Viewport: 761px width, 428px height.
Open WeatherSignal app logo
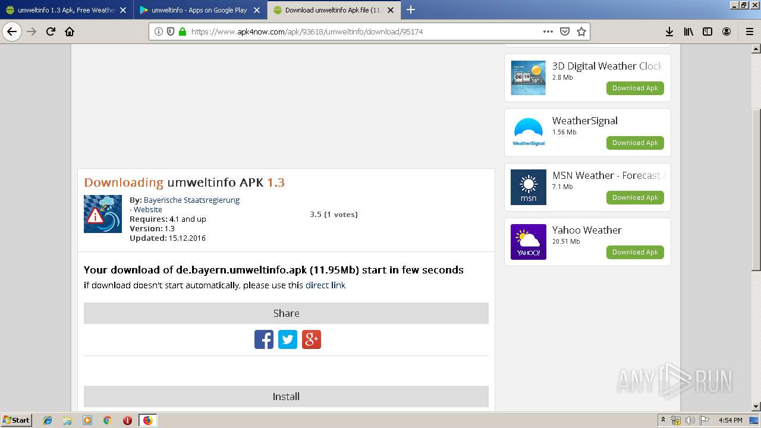[529, 133]
